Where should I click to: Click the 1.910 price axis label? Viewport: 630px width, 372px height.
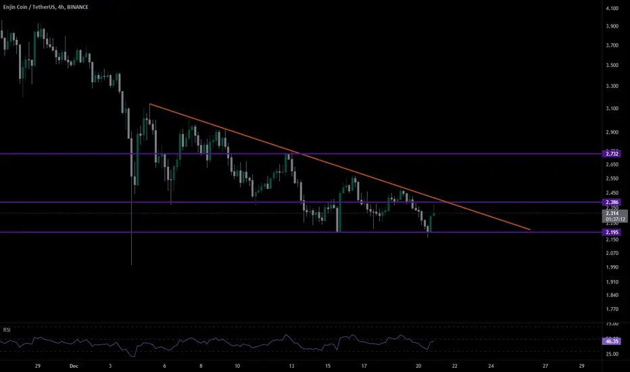point(612,282)
